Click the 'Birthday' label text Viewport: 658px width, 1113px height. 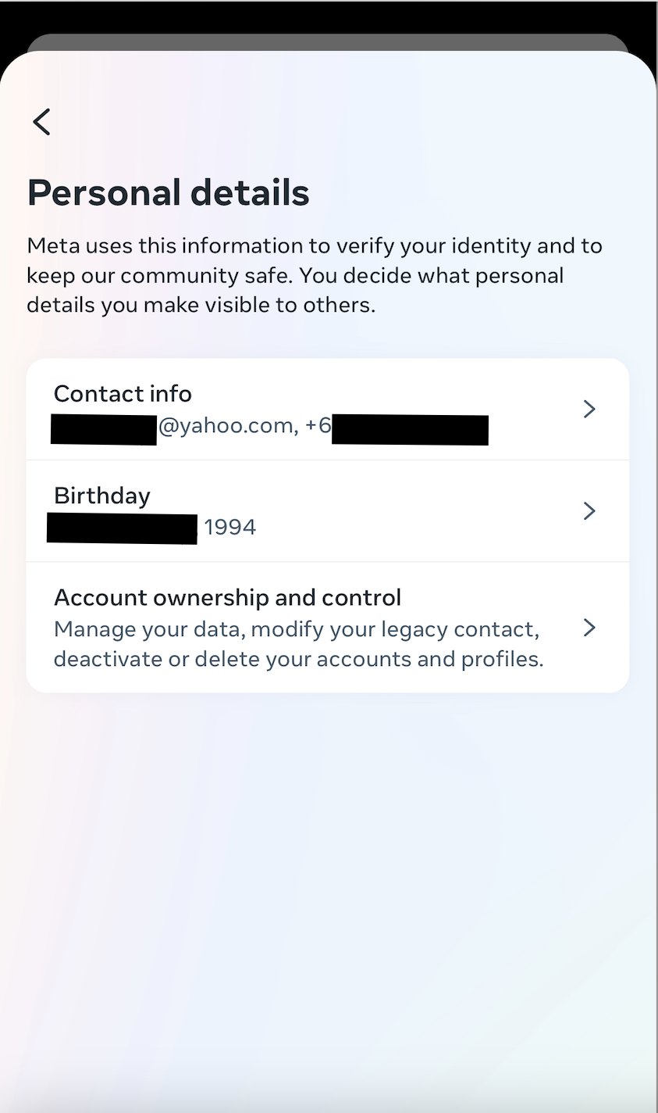(x=101, y=495)
